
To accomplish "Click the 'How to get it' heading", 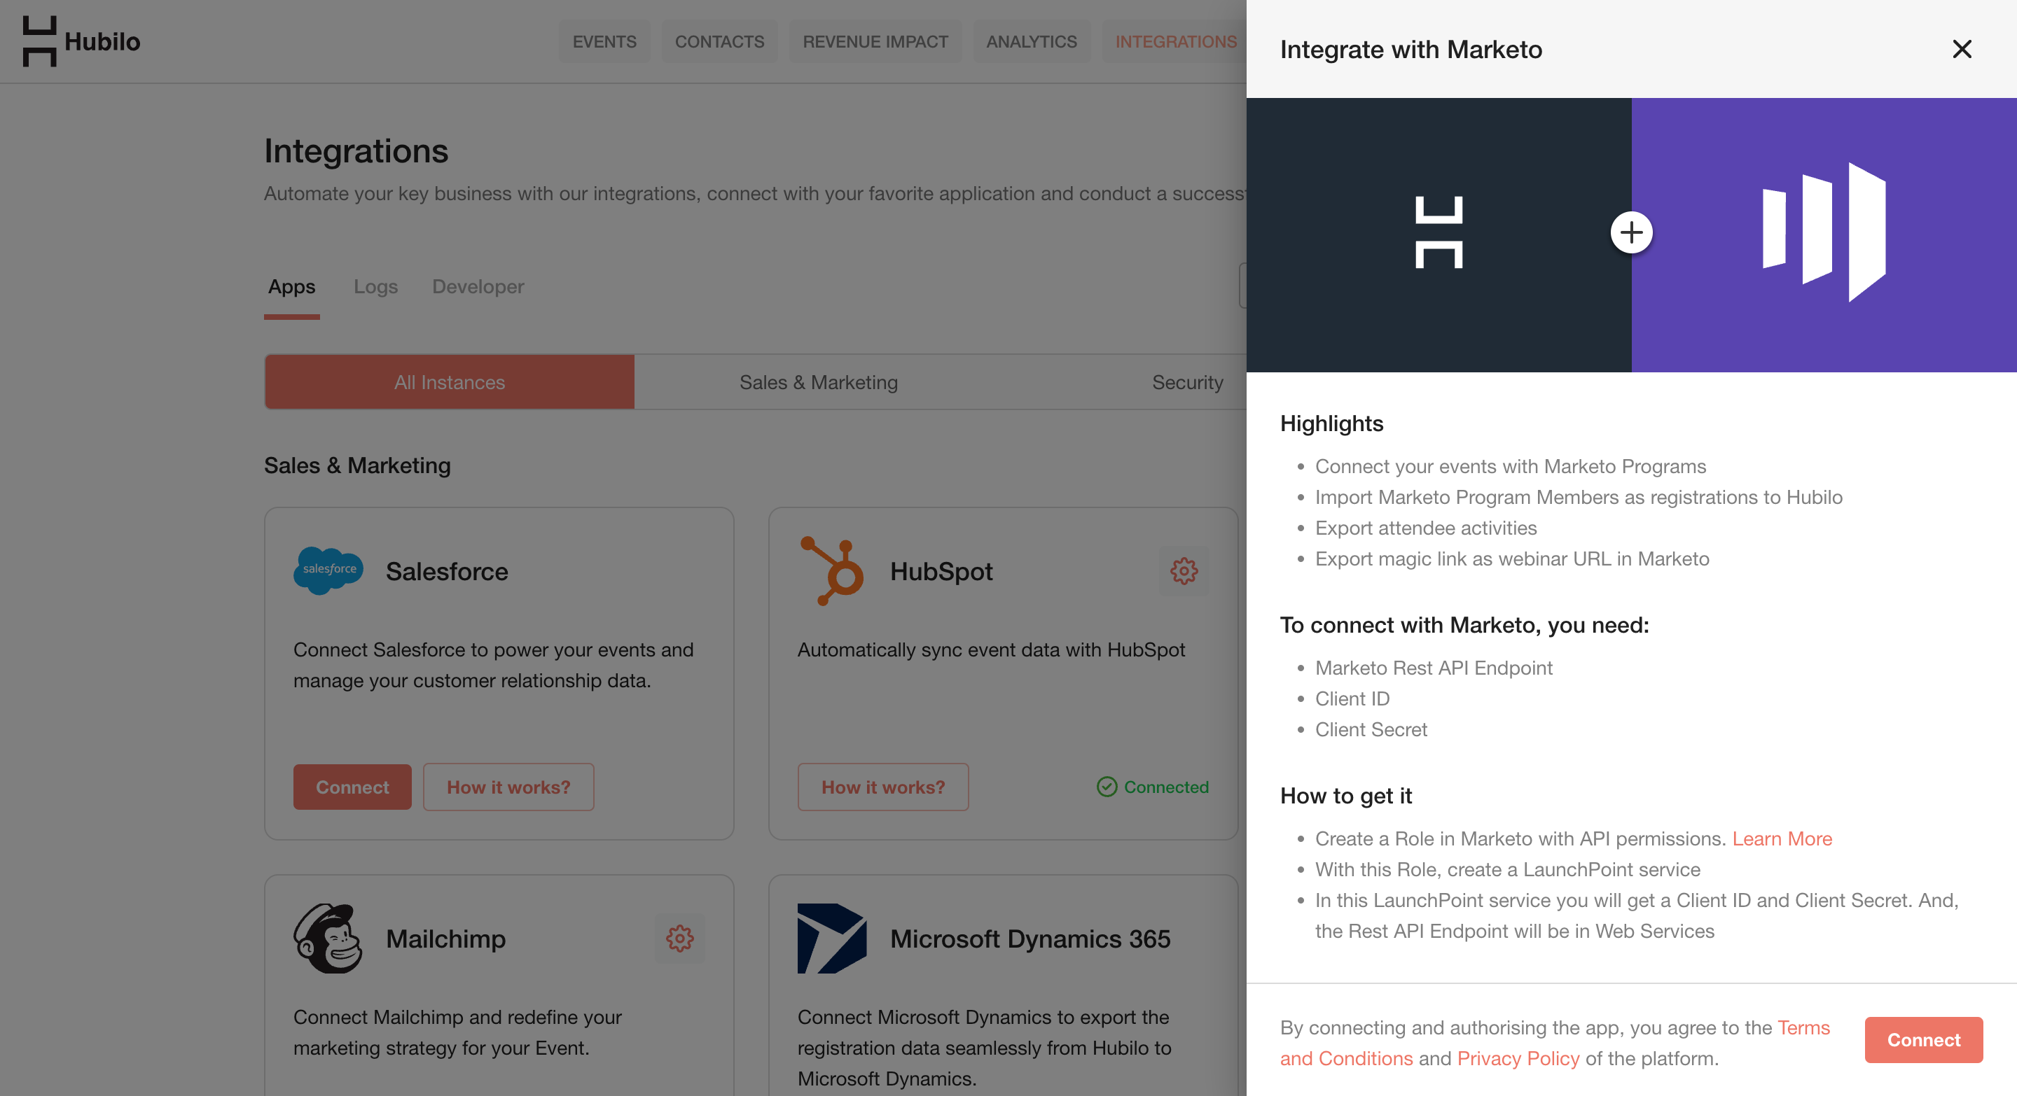I will pos(1345,796).
